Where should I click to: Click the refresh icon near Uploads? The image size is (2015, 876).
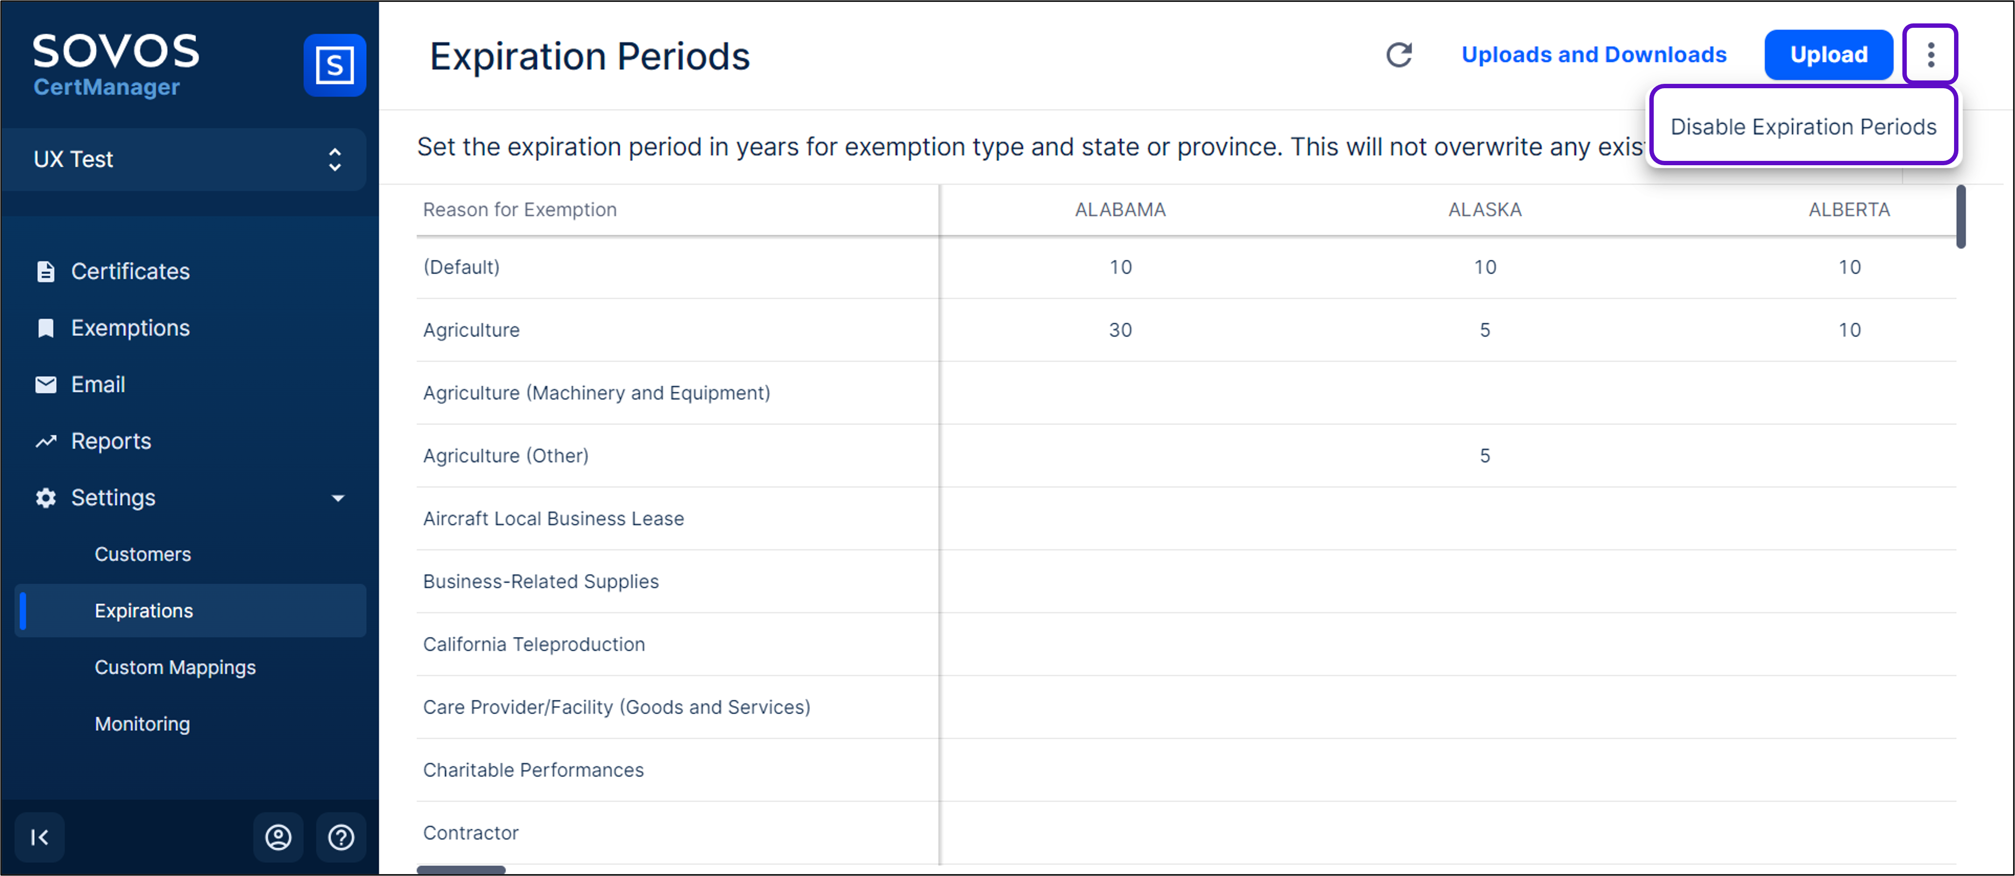(x=1399, y=55)
